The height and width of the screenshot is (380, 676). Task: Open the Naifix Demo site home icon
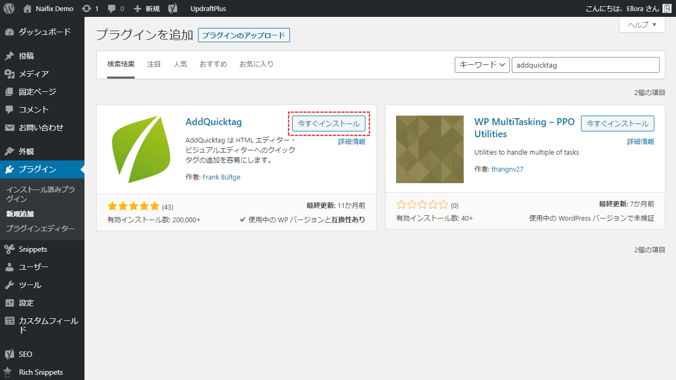point(27,8)
